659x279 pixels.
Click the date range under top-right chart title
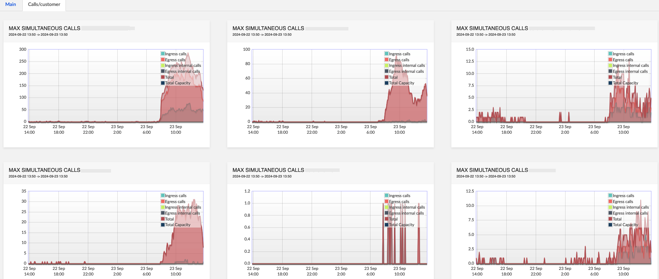point(486,35)
